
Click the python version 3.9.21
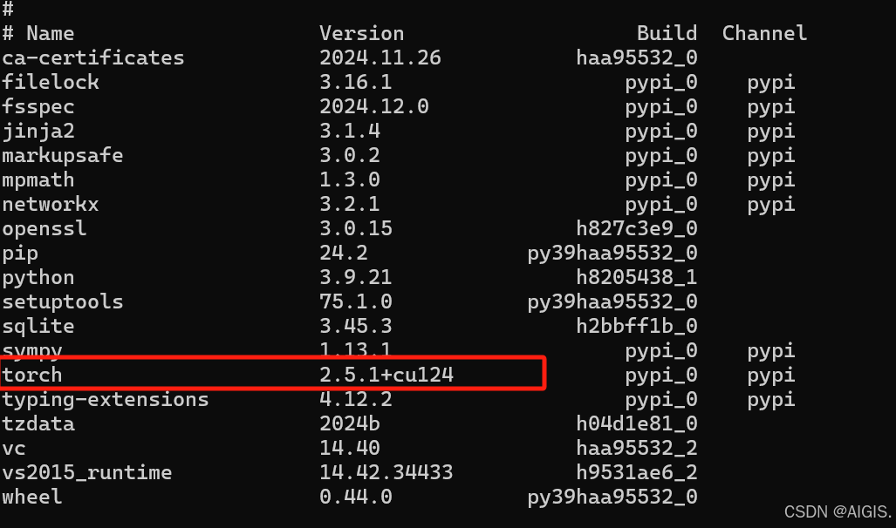355,278
